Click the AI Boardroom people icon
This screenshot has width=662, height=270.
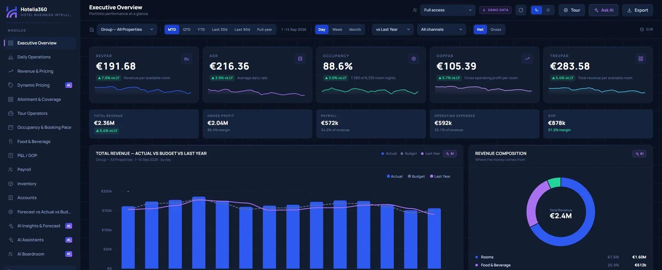(11, 254)
